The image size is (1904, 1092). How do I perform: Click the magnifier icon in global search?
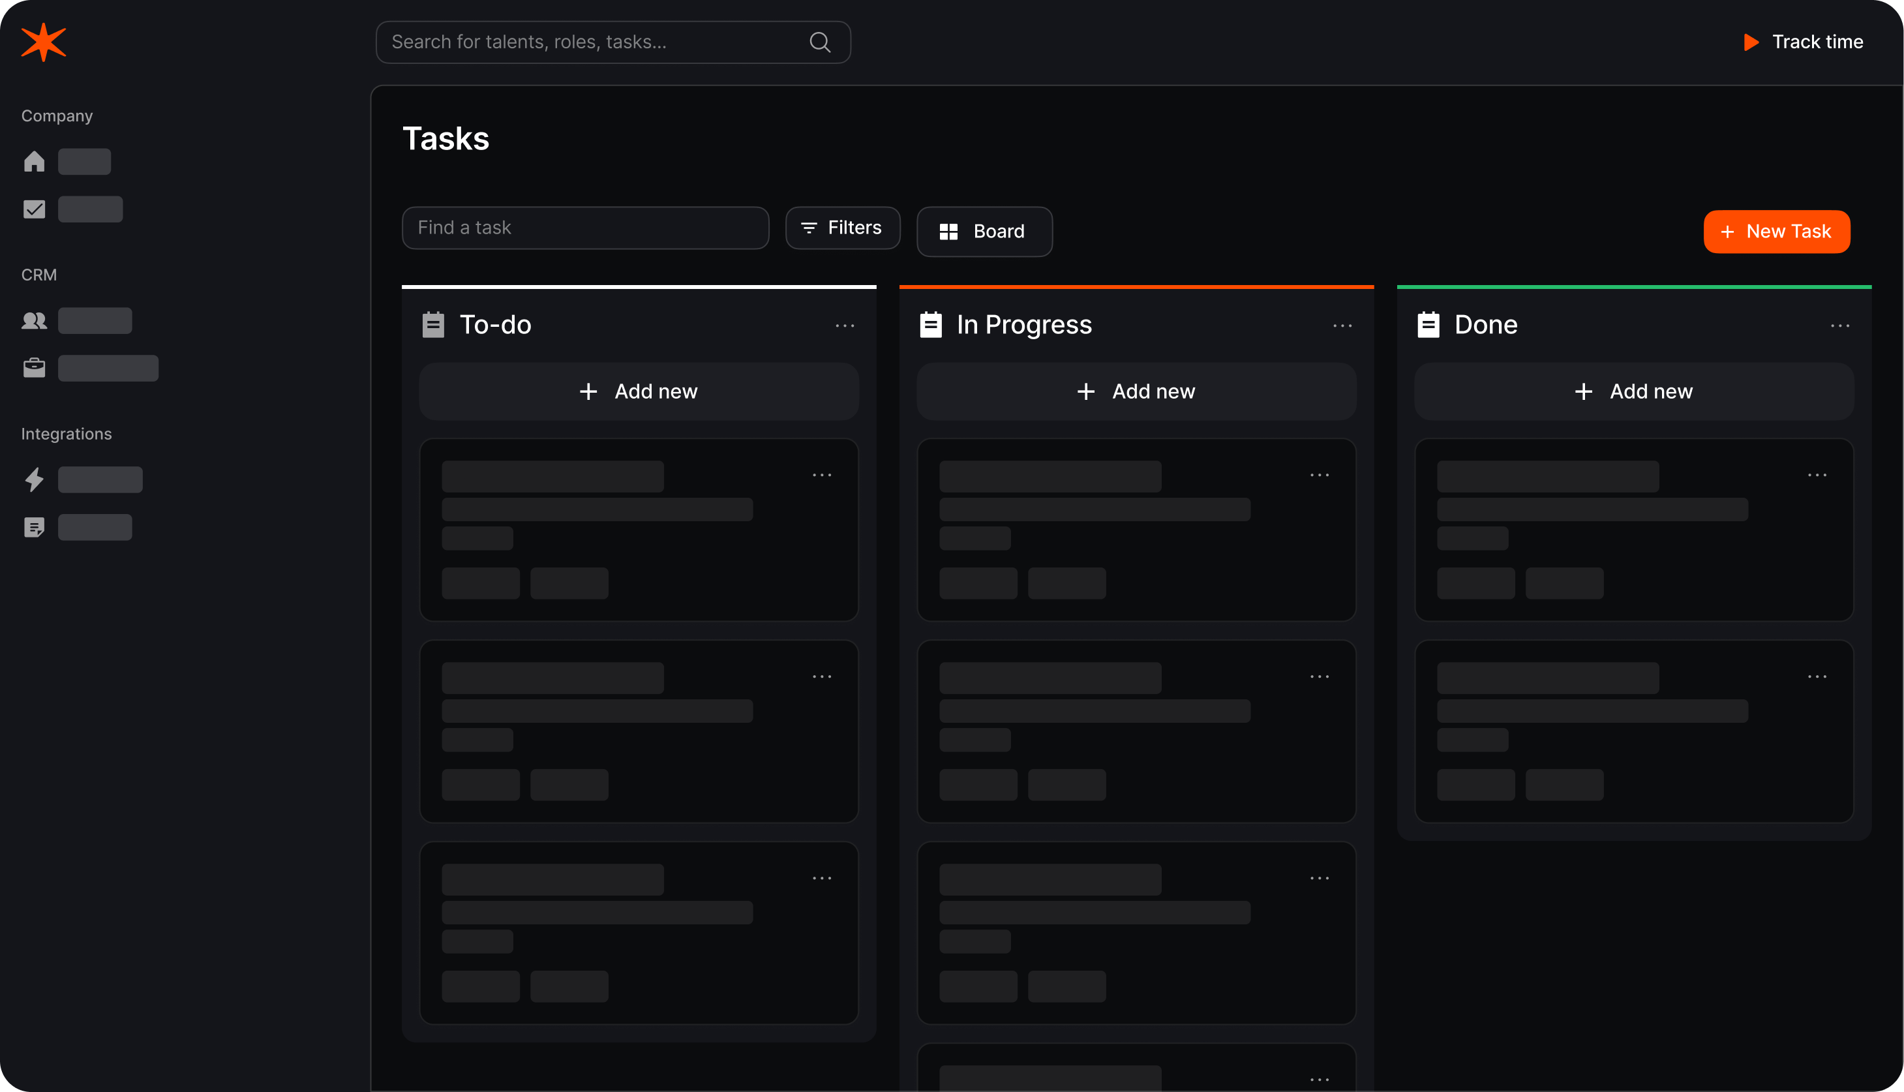(x=820, y=42)
